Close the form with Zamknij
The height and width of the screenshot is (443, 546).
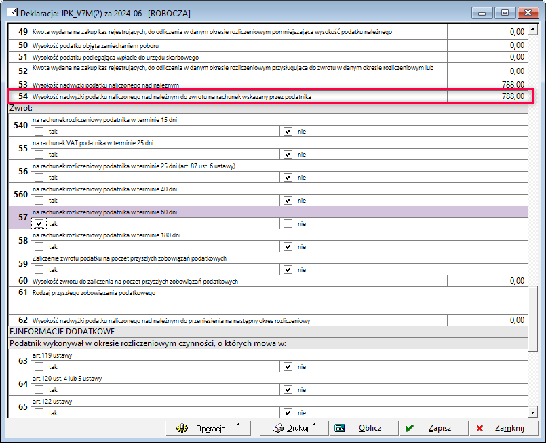pos(504,428)
